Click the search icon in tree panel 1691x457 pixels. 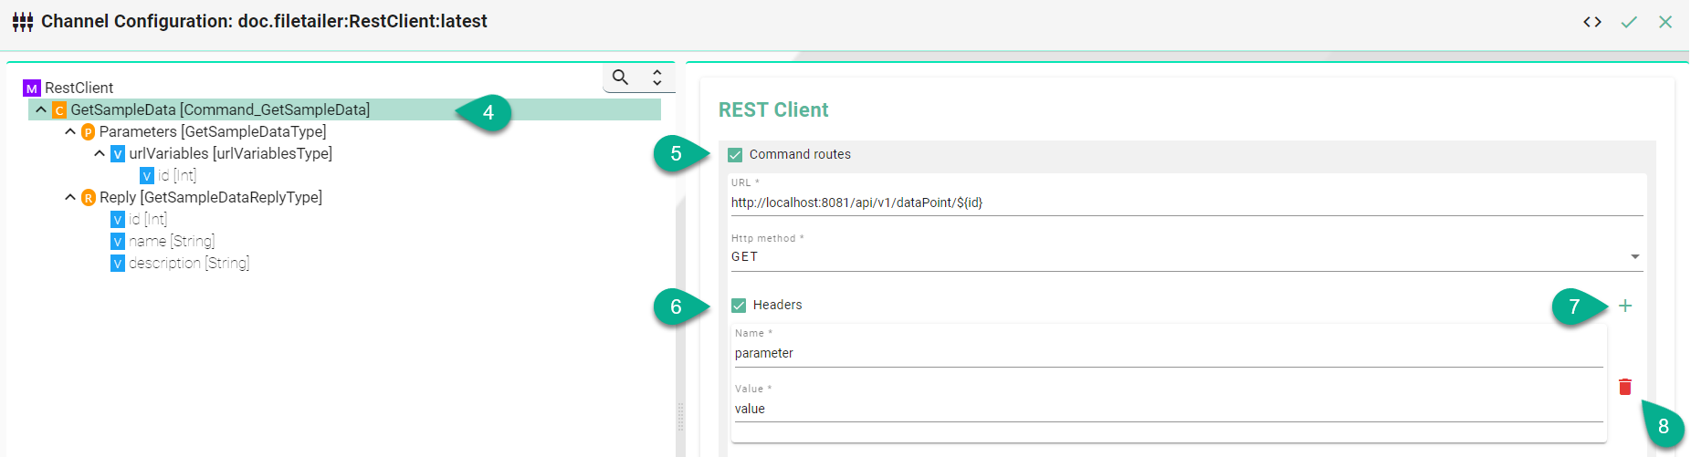tap(620, 78)
